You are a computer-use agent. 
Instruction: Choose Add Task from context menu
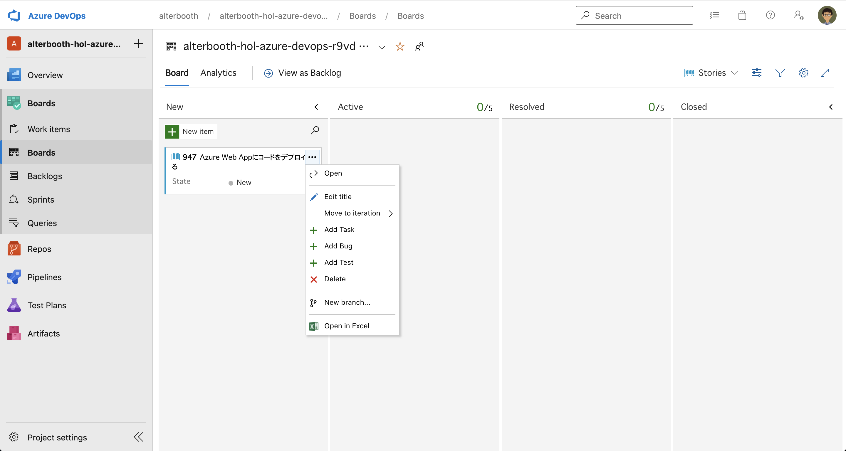339,229
